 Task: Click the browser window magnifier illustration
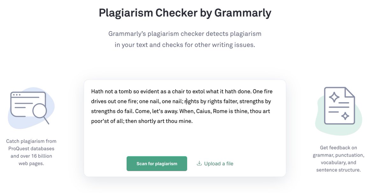(x=30, y=108)
